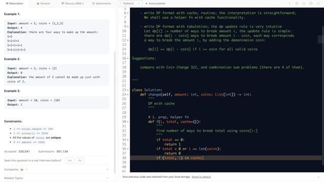Click the Submissions clock icon
Screen dimensions: 324x182
93,4
